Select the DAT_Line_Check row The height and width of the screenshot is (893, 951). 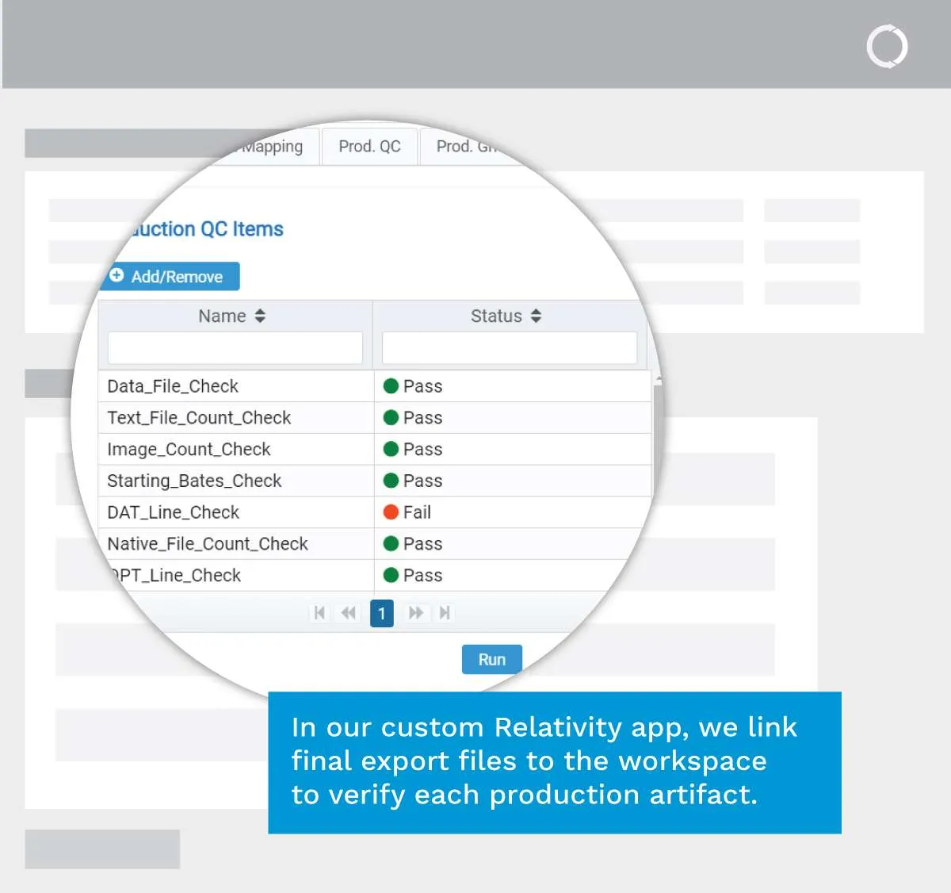point(174,512)
